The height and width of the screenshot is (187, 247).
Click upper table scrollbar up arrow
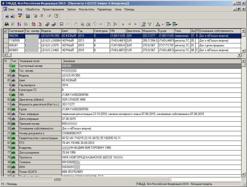243,31
